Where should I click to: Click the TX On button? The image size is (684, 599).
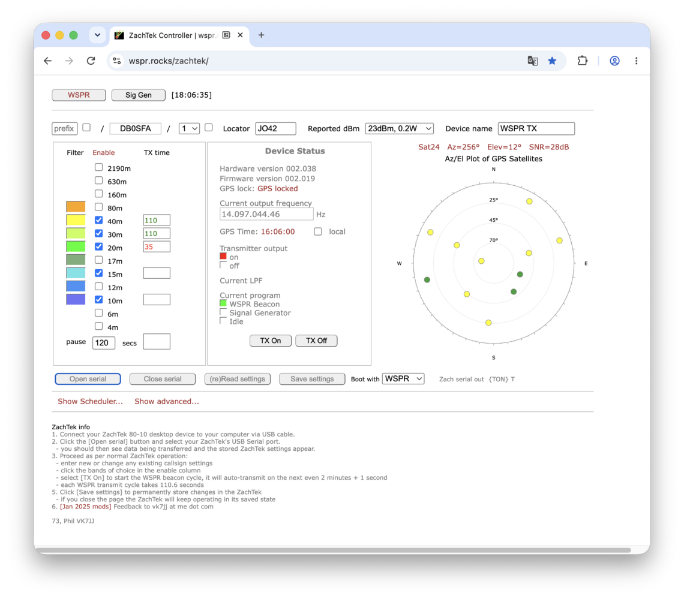[x=271, y=341]
